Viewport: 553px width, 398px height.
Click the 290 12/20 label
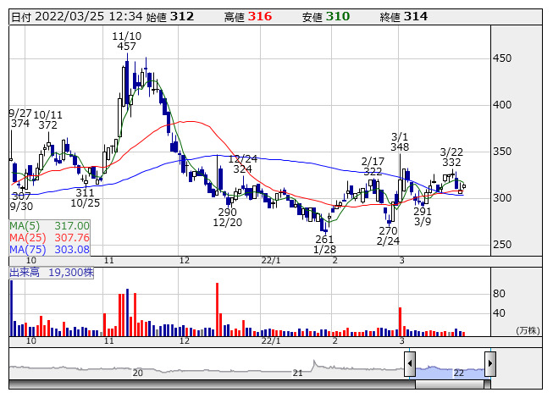point(228,217)
